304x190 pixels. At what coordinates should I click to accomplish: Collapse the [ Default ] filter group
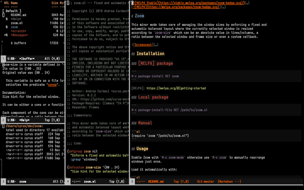point(12,11)
